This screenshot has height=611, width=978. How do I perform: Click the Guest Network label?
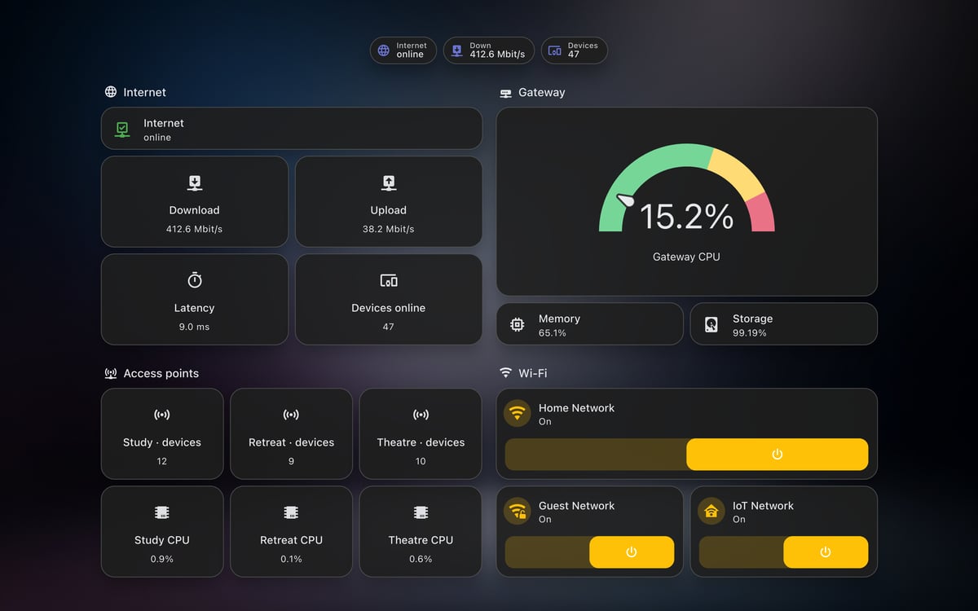tap(576, 506)
